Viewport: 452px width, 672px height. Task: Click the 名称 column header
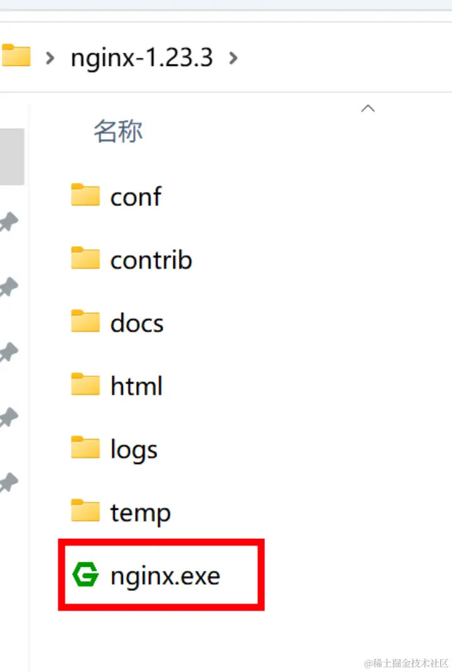(x=118, y=131)
